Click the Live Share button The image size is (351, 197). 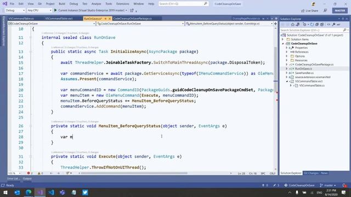coord(309,10)
